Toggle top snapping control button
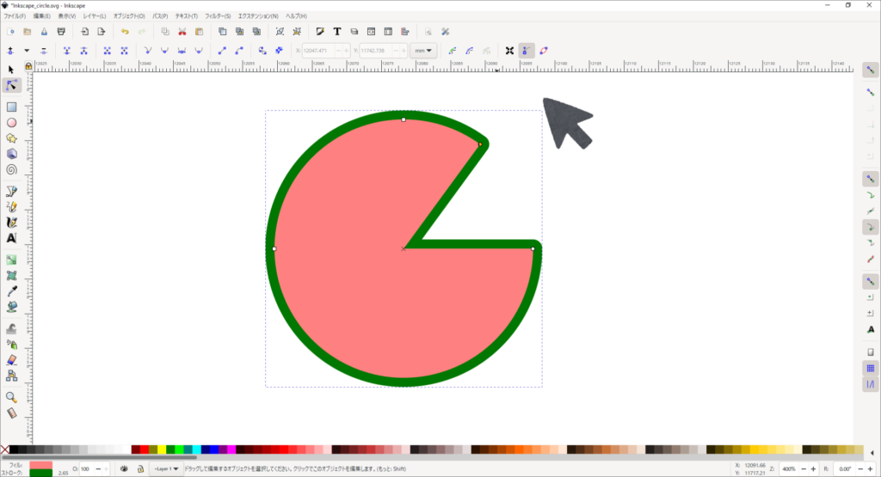This screenshot has height=477, width=881. pyautogui.click(x=871, y=70)
